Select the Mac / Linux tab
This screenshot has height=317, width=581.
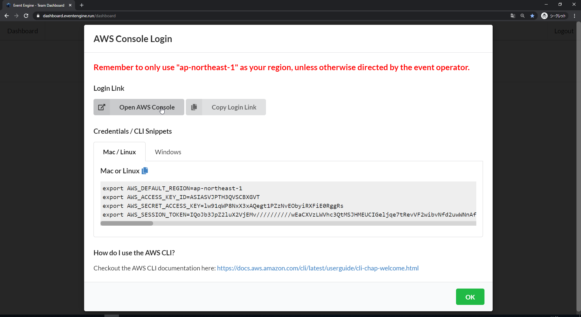click(120, 152)
